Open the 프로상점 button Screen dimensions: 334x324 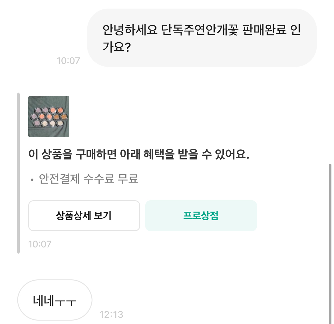point(201,216)
